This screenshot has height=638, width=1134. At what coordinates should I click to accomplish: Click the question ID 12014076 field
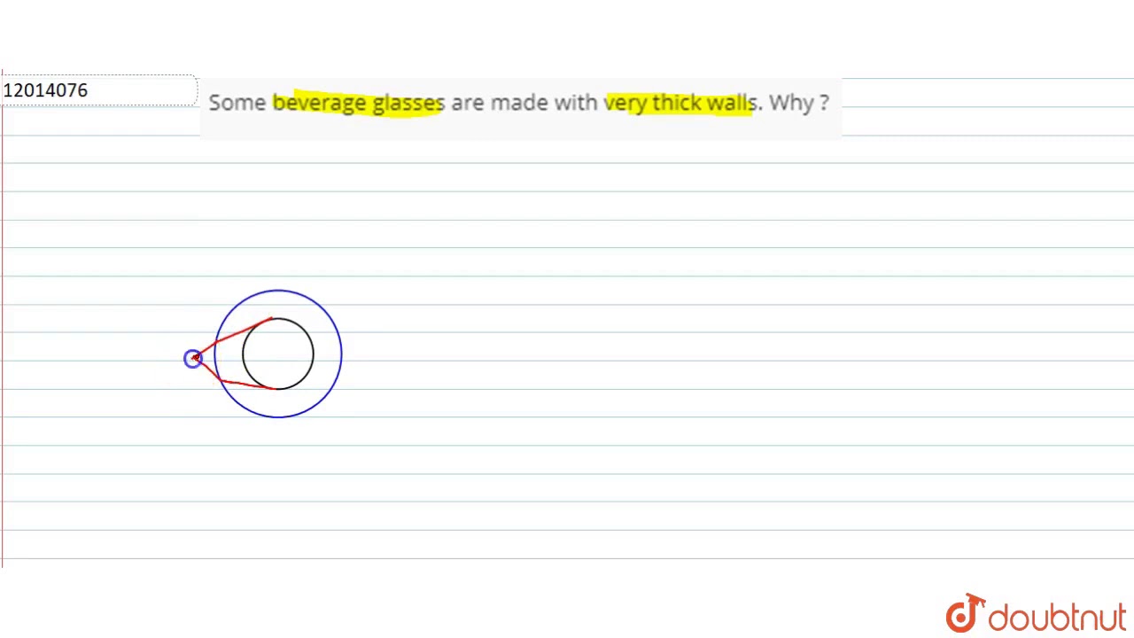pos(98,90)
